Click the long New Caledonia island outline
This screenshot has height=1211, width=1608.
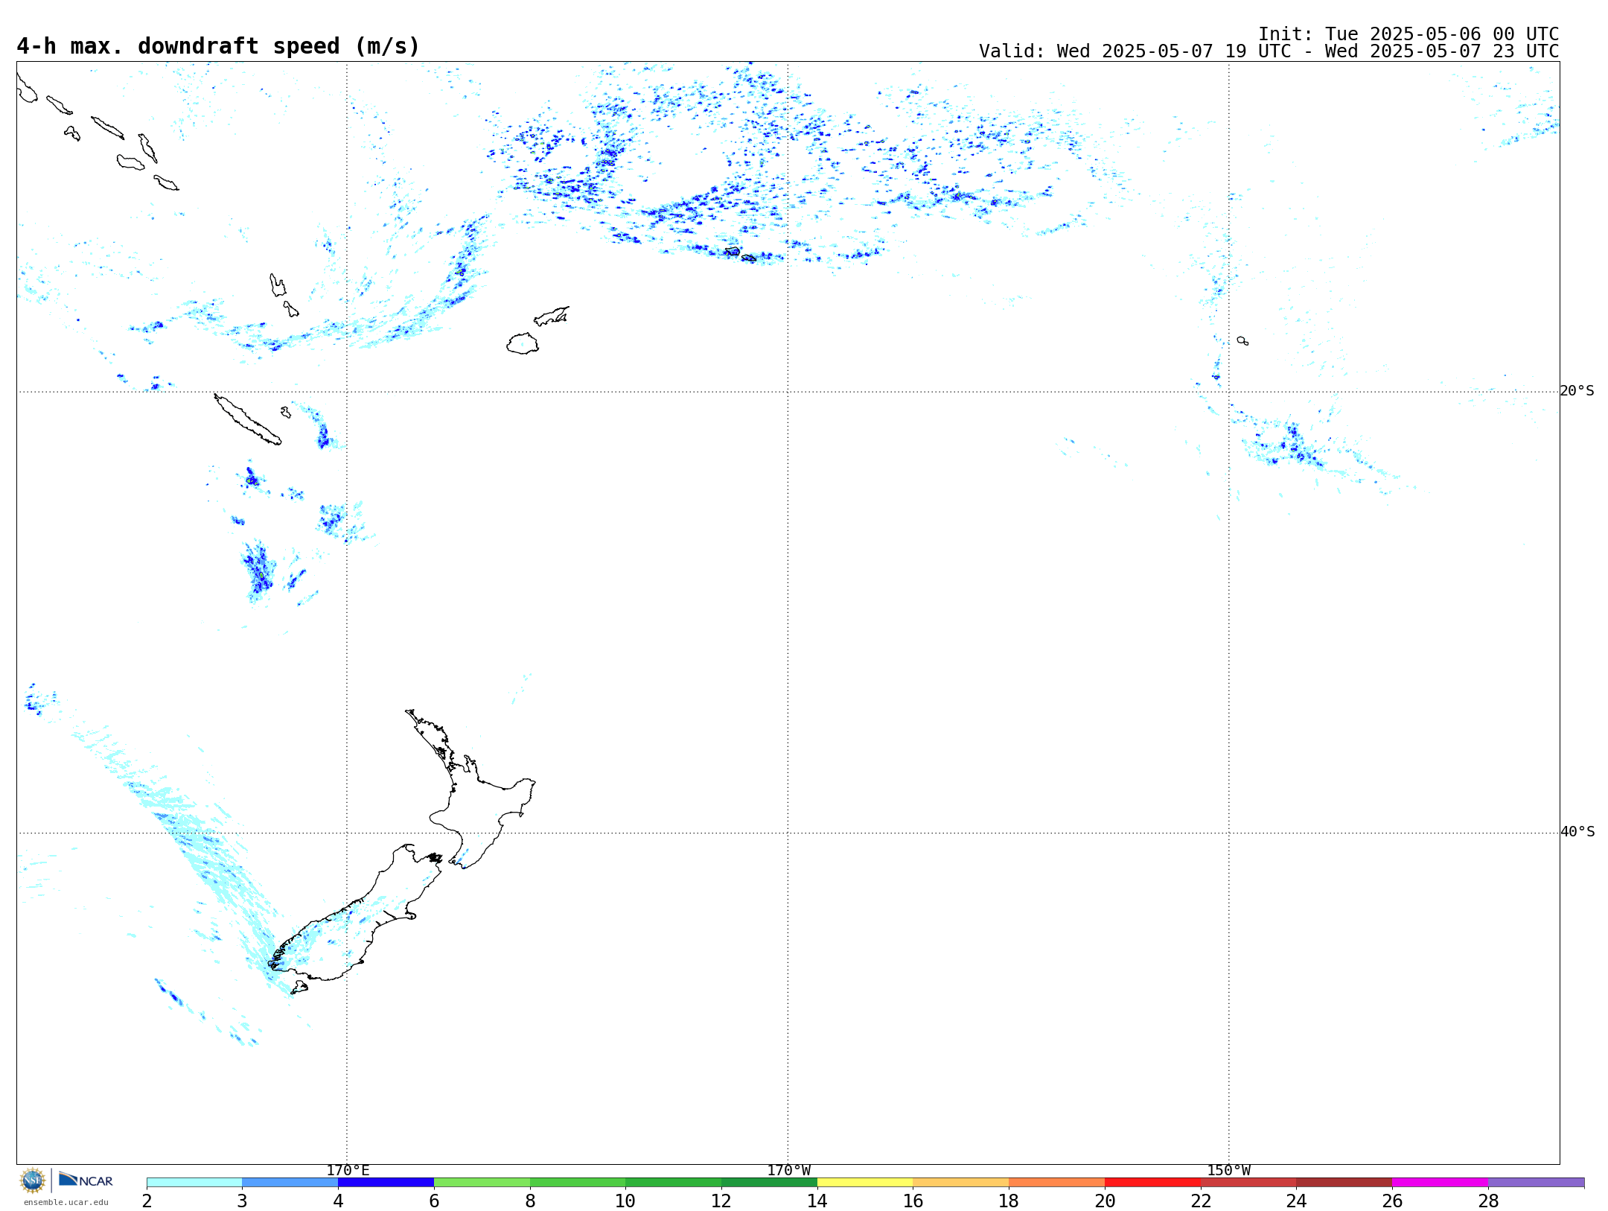[248, 419]
